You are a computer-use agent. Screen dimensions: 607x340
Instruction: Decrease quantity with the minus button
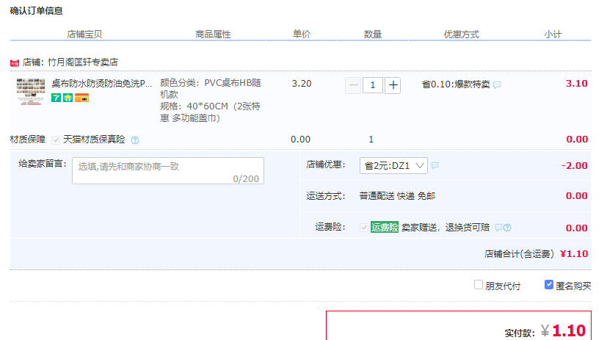(353, 85)
